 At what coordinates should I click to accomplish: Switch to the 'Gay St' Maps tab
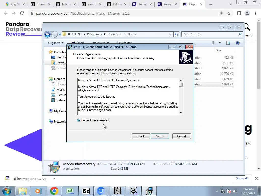pos(15,4)
